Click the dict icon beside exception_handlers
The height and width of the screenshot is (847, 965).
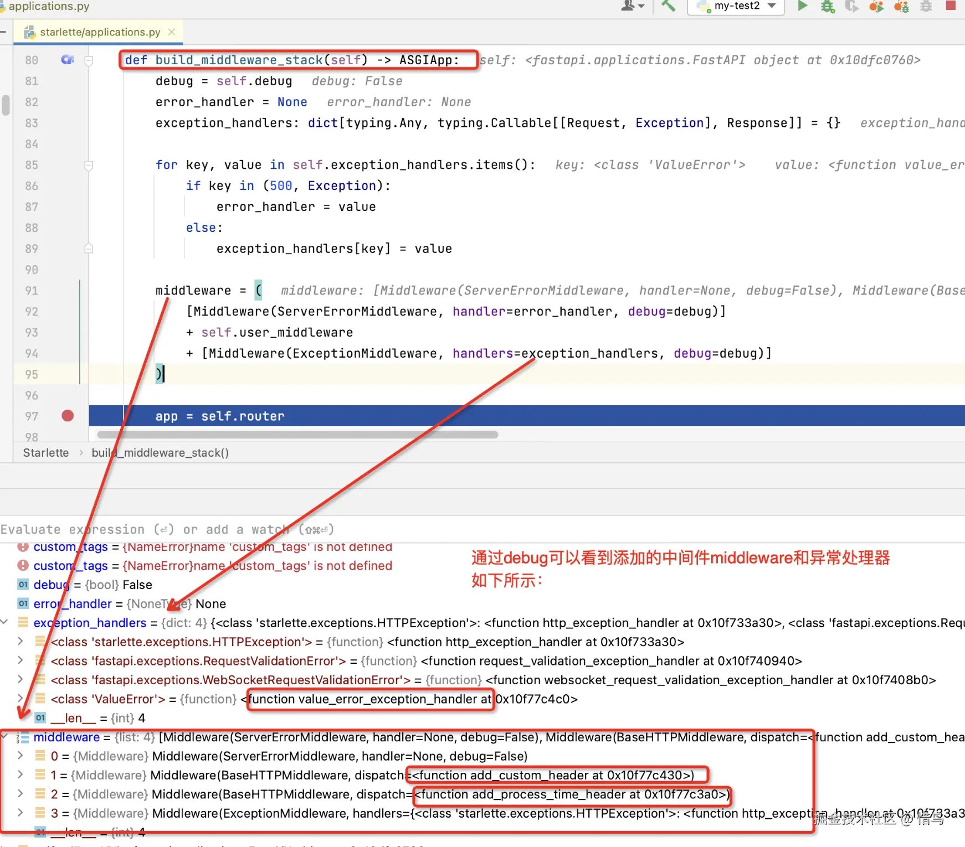(x=23, y=622)
